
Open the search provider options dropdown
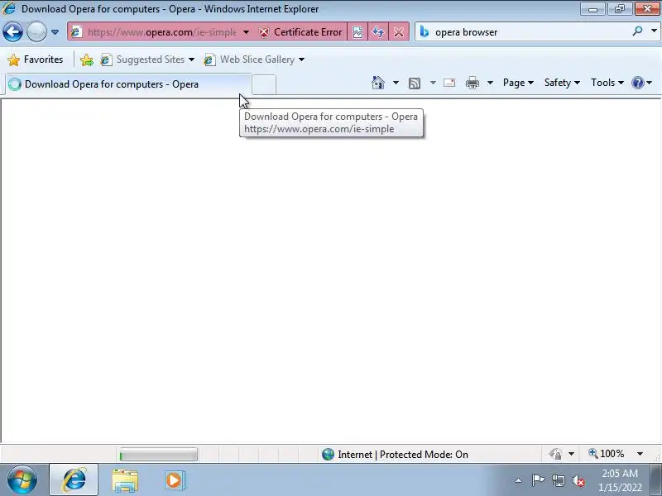[x=654, y=31]
